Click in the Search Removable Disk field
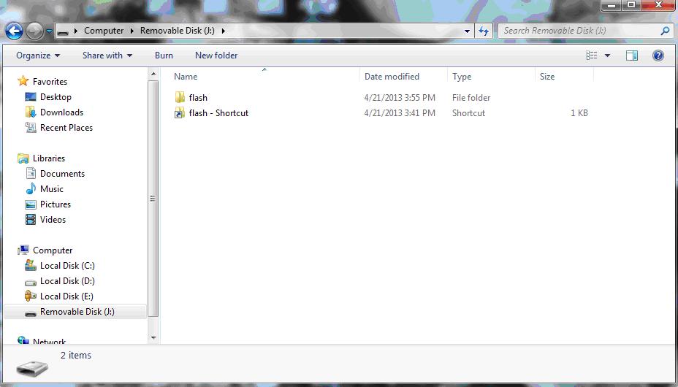Screen dimensions: 678x387 point(577,31)
